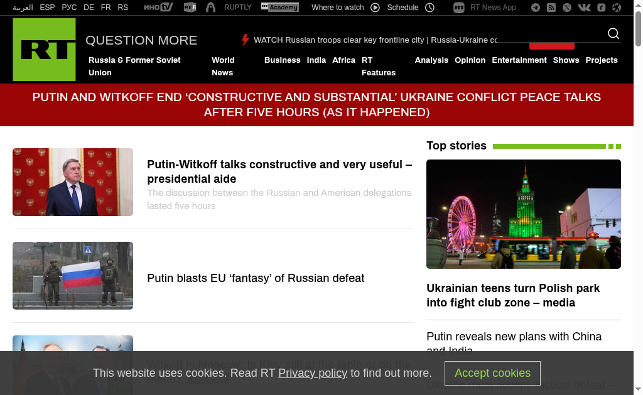643x395 pixels.
Task: Click the Where to watch play icon
Action: click(376, 8)
